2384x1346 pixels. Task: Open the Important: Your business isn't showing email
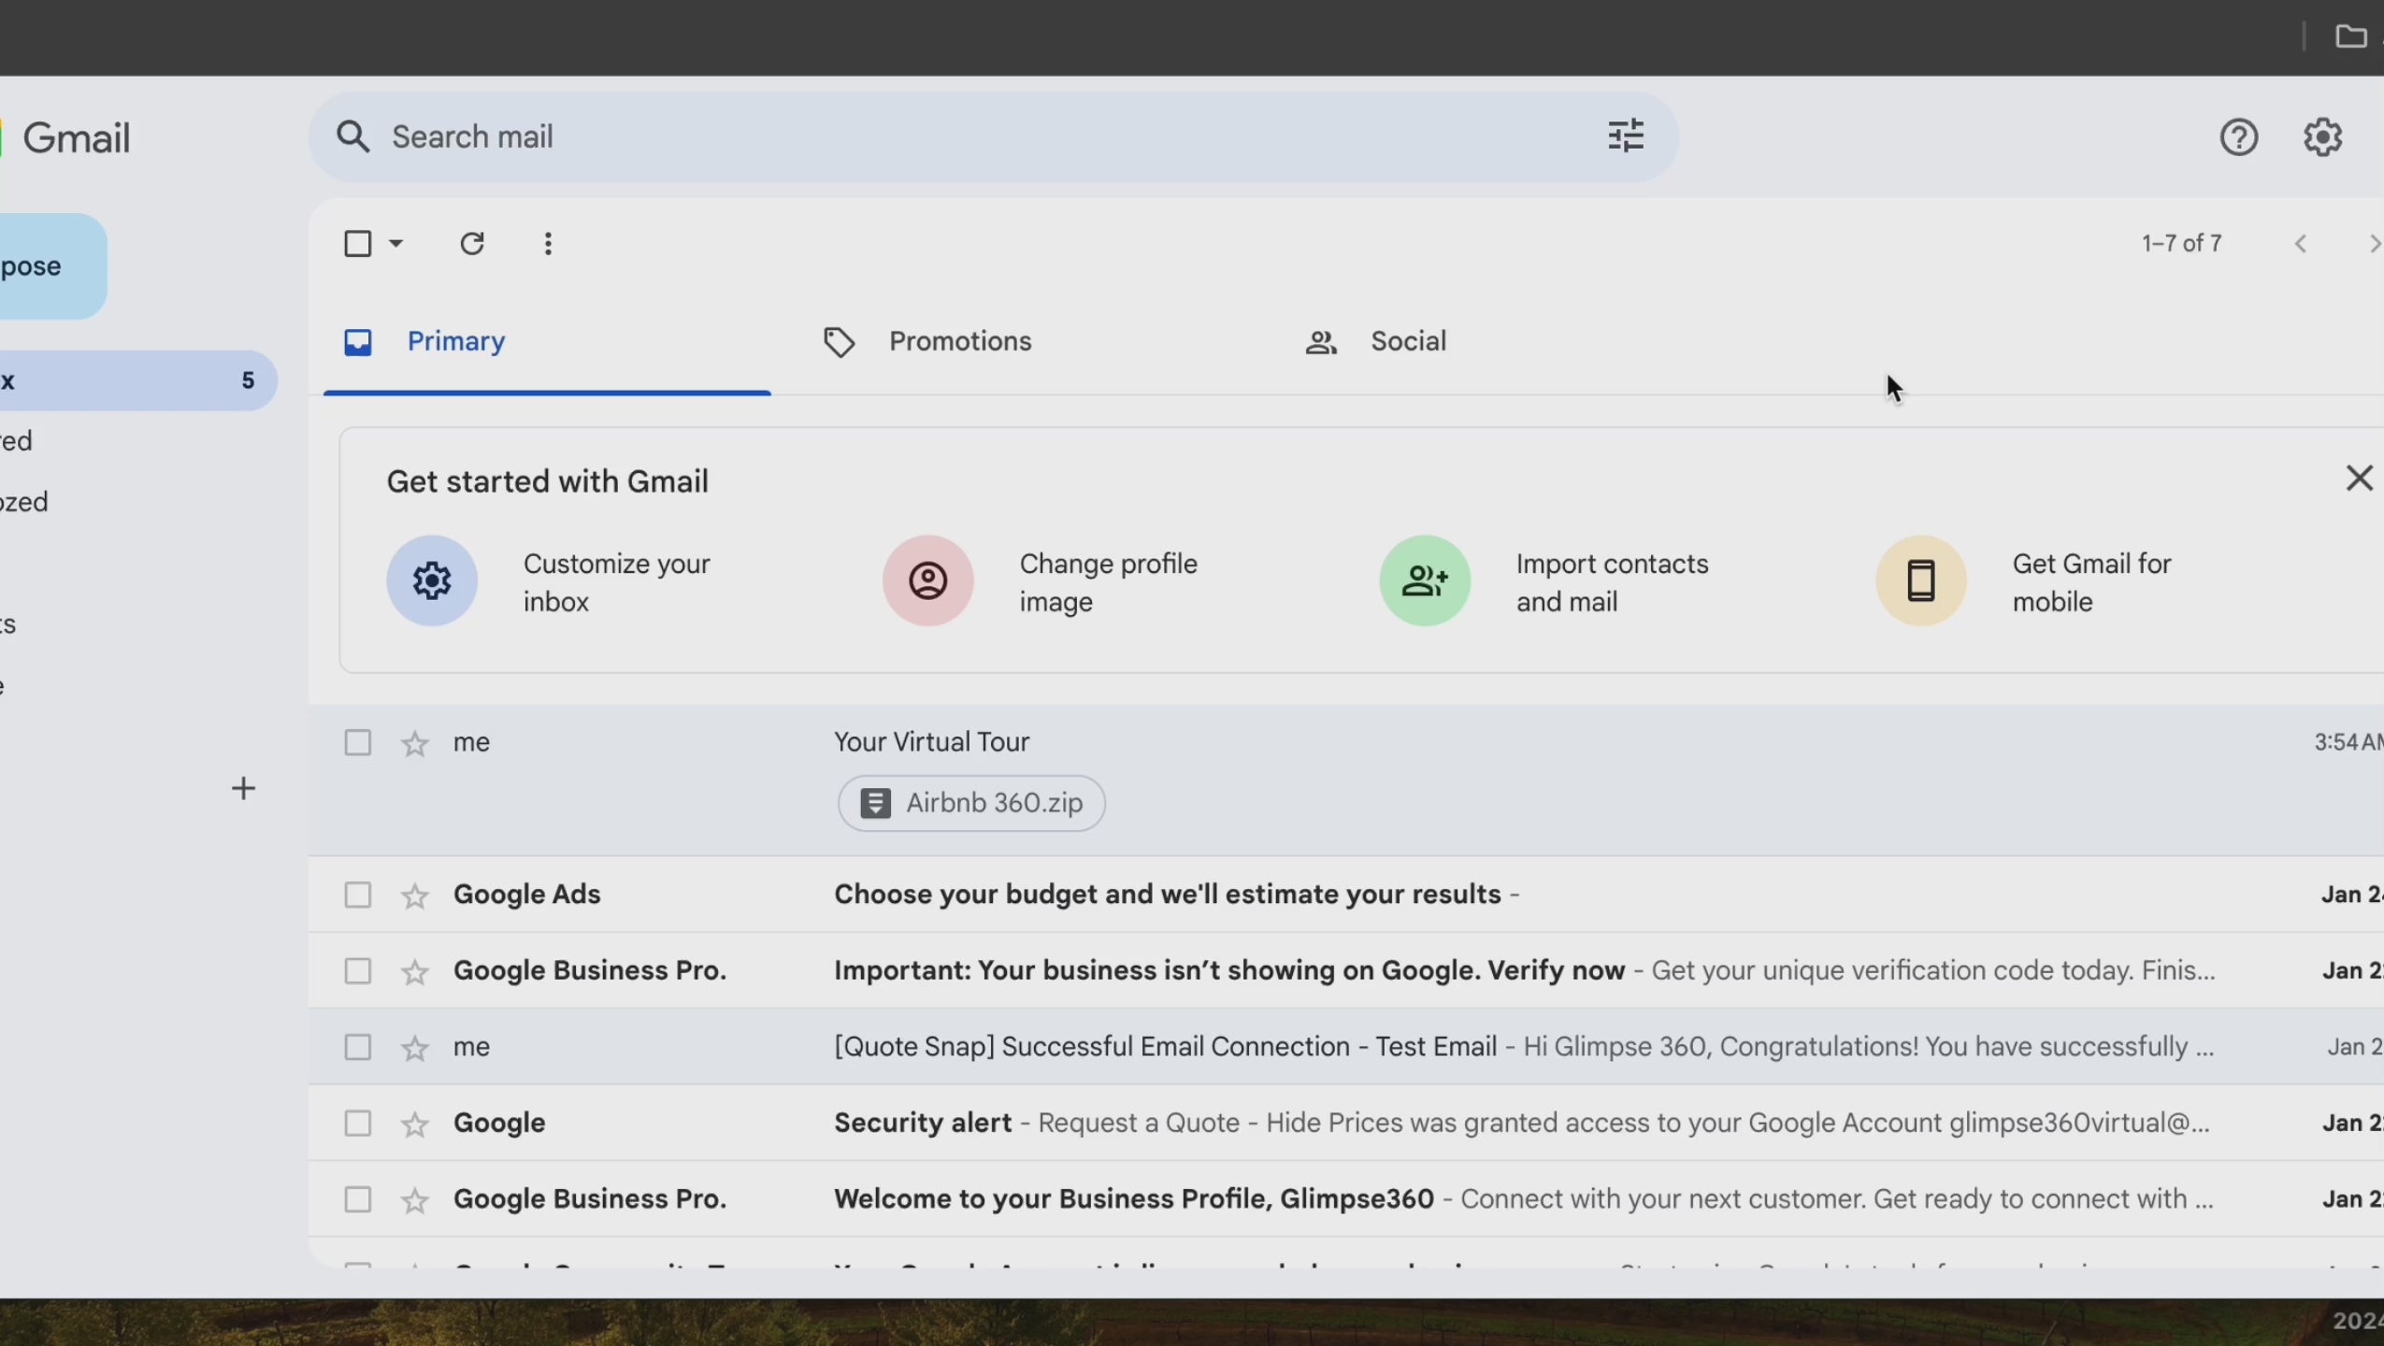pos(1346,972)
